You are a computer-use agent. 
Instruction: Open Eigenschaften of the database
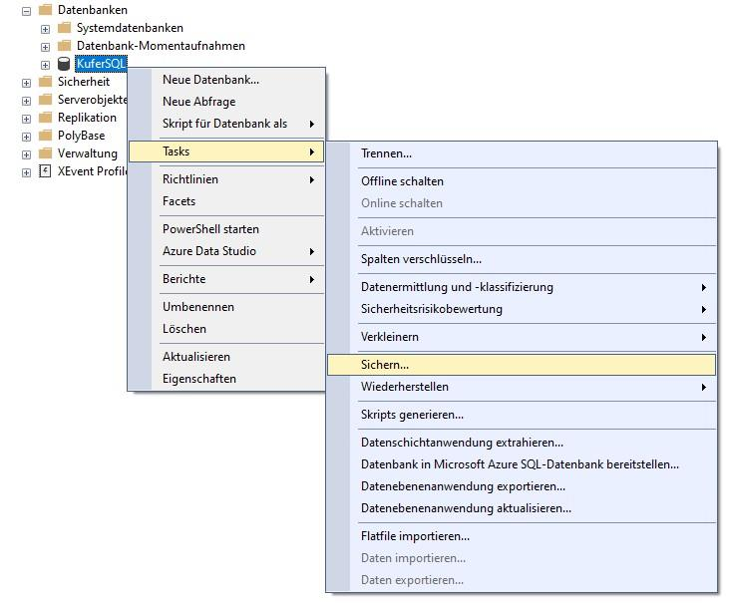[x=226, y=379]
